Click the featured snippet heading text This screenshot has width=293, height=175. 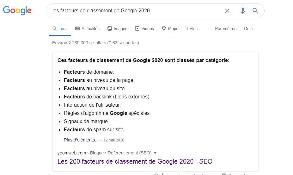(x=143, y=60)
